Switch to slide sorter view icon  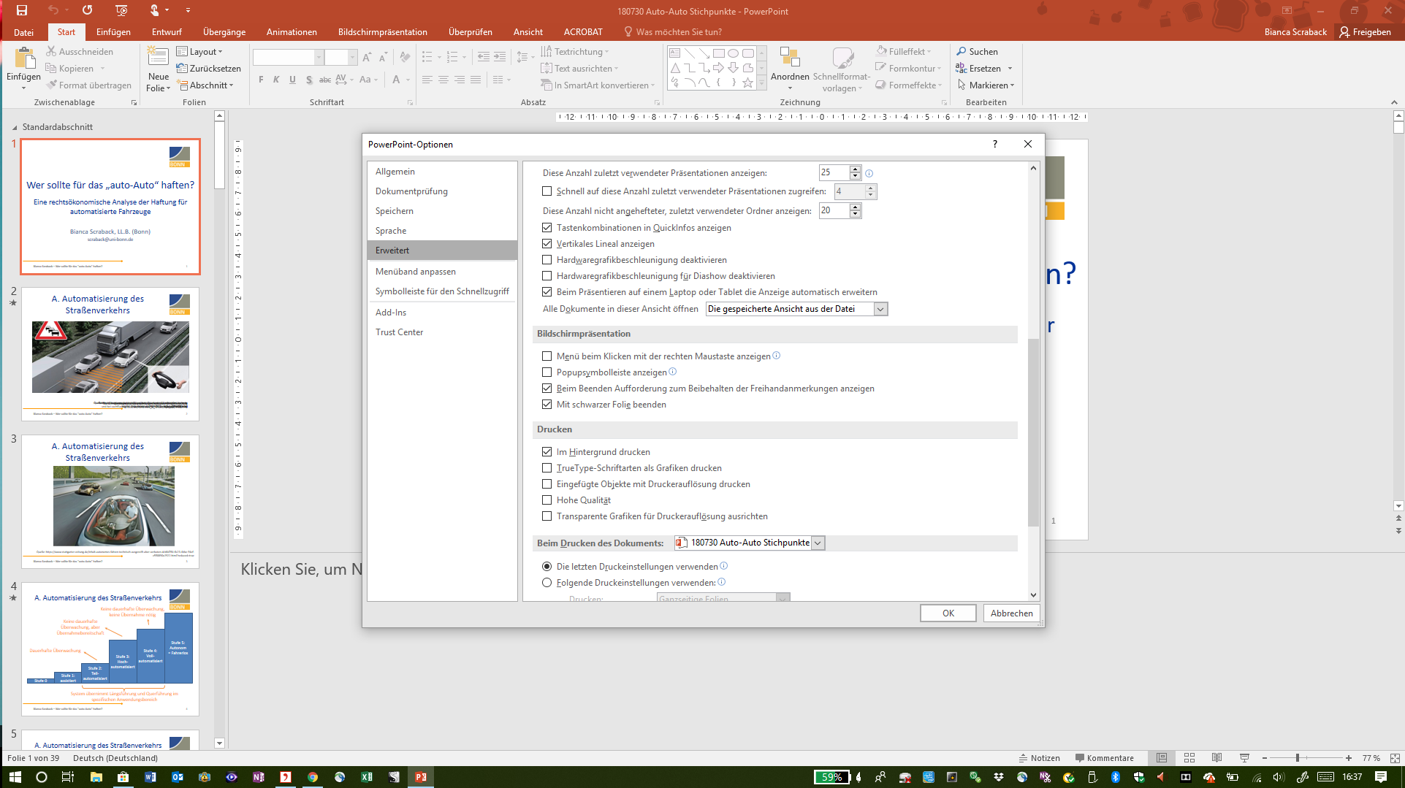pyautogui.click(x=1189, y=758)
